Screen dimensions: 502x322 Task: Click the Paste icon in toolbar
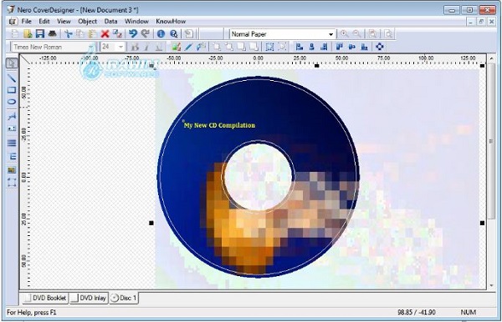pos(93,34)
